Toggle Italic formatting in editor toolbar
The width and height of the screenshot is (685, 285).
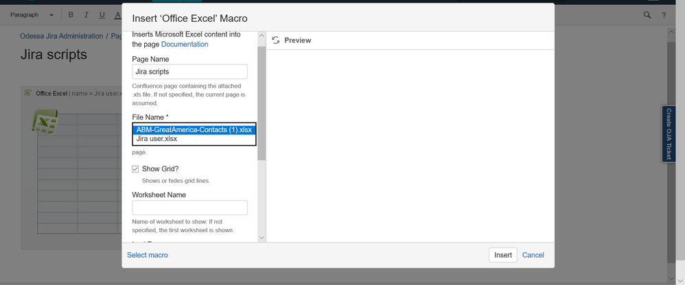(x=86, y=15)
